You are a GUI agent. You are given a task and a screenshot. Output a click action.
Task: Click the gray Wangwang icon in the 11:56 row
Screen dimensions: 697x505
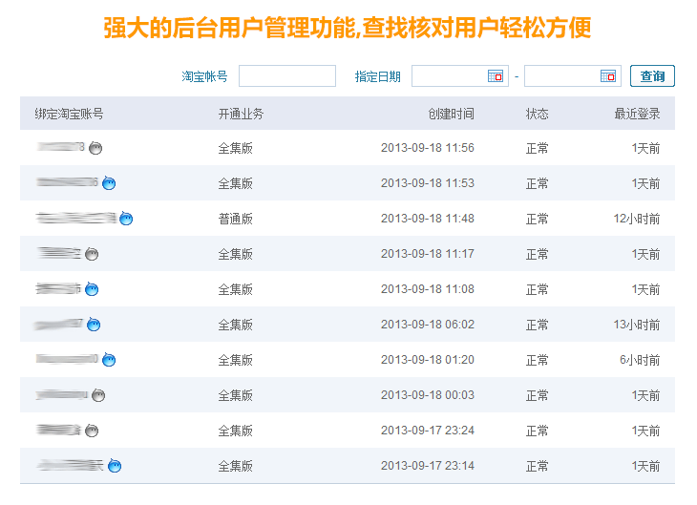pos(95,148)
